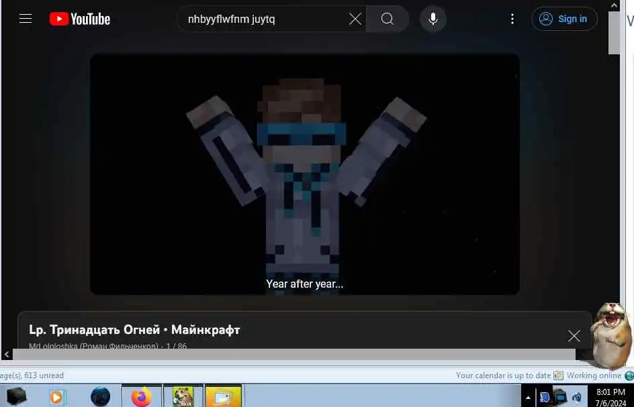Run the search with the magnifier button
This screenshot has height=407, width=634.
[x=387, y=19]
